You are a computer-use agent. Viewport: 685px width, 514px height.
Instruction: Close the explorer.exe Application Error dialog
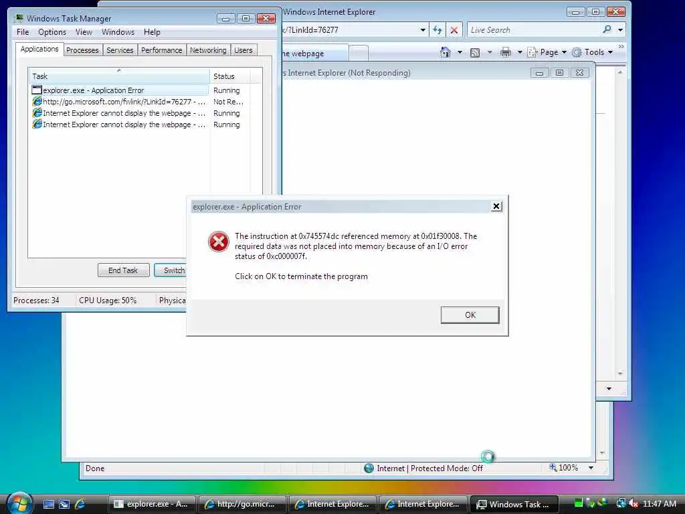pyautogui.click(x=496, y=206)
